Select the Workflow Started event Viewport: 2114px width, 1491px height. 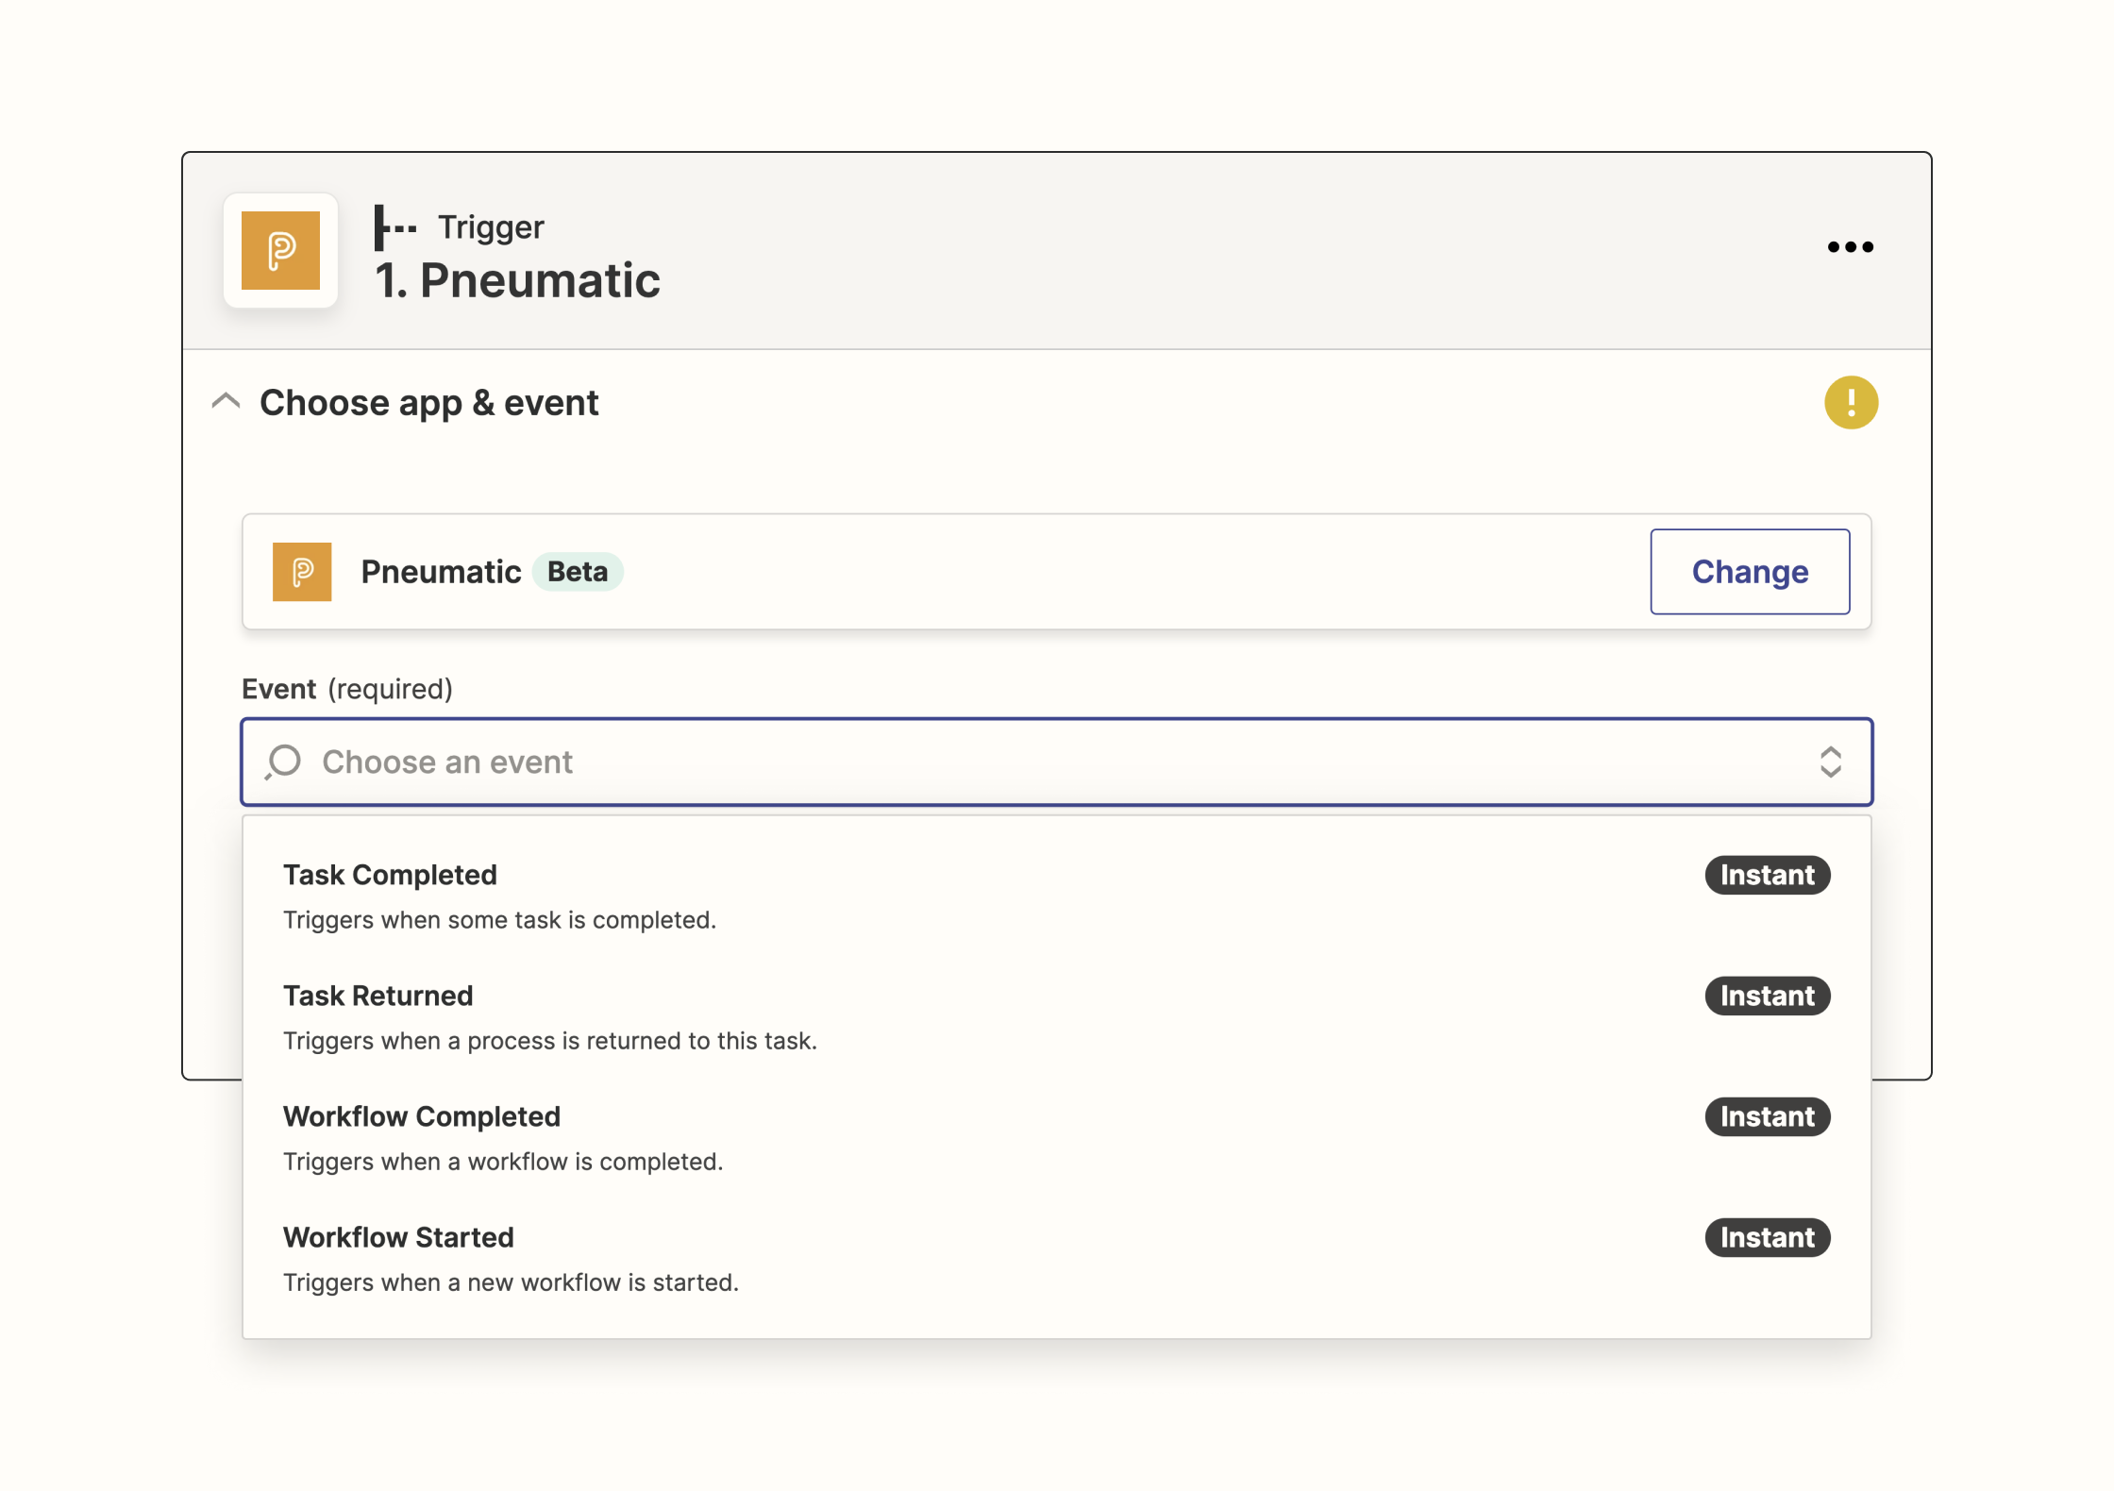point(1057,1258)
